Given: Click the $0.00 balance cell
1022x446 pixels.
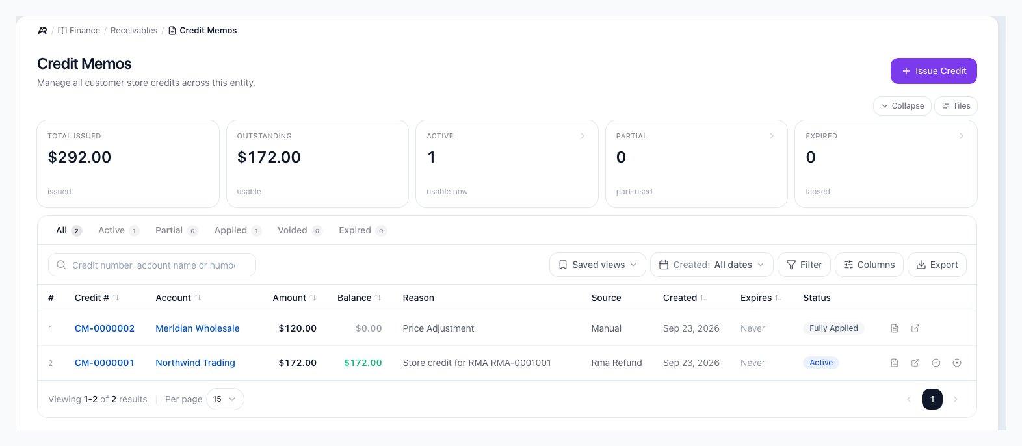Looking at the screenshot, I should [369, 328].
